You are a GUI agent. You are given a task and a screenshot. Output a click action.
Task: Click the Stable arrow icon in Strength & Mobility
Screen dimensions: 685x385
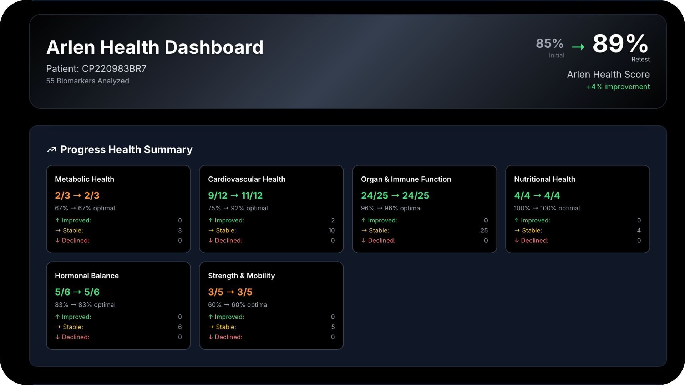tap(211, 327)
